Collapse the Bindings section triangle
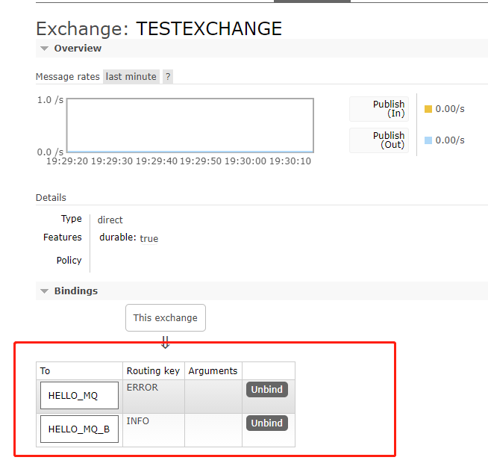This screenshot has width=488, height=469. [44, 291]
